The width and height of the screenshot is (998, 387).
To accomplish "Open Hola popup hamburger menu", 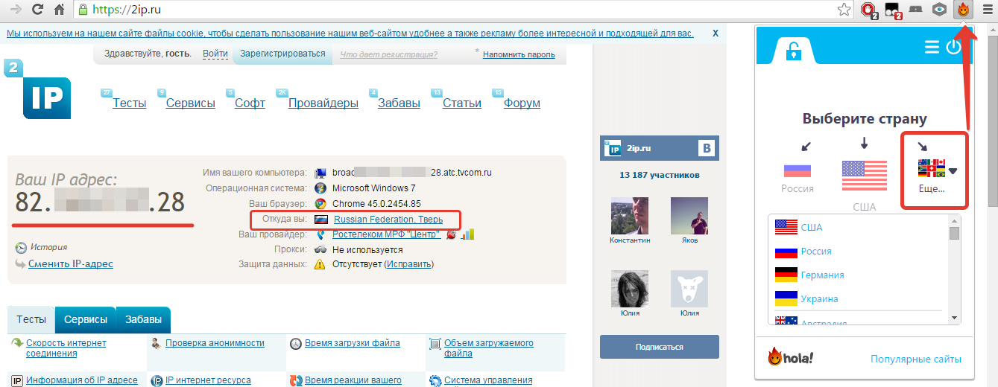I will point(932,47).
